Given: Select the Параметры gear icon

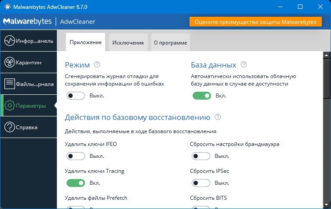Looking at the screenshot, I should click(x=10, y=106).
